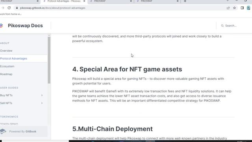Click the 'USER GUIDES' section label
The width and height of the screenshot is (252, 142).
[9, 88]
